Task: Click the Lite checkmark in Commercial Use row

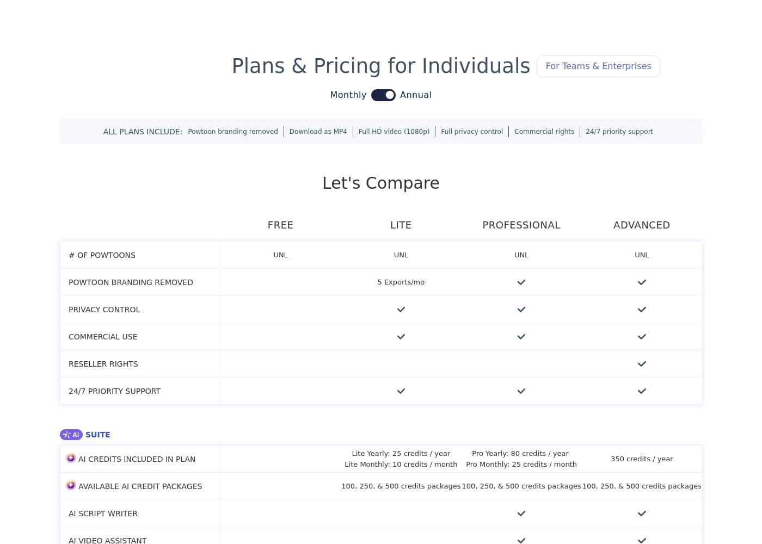Action: (x=401, y=337)
